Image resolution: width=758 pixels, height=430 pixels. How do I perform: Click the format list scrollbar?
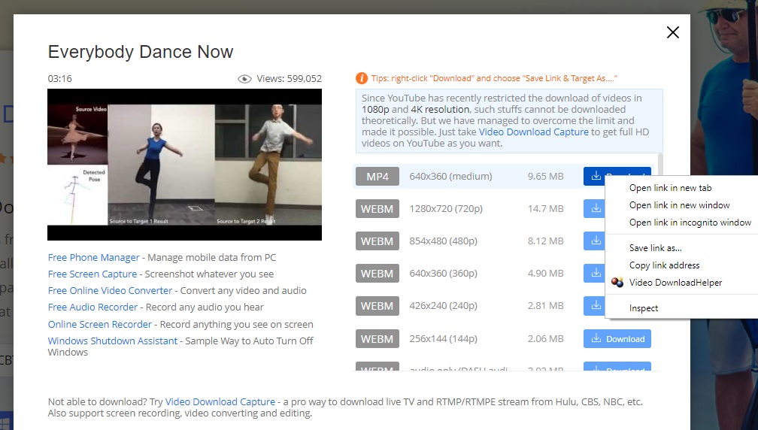(x=660, y=165)
